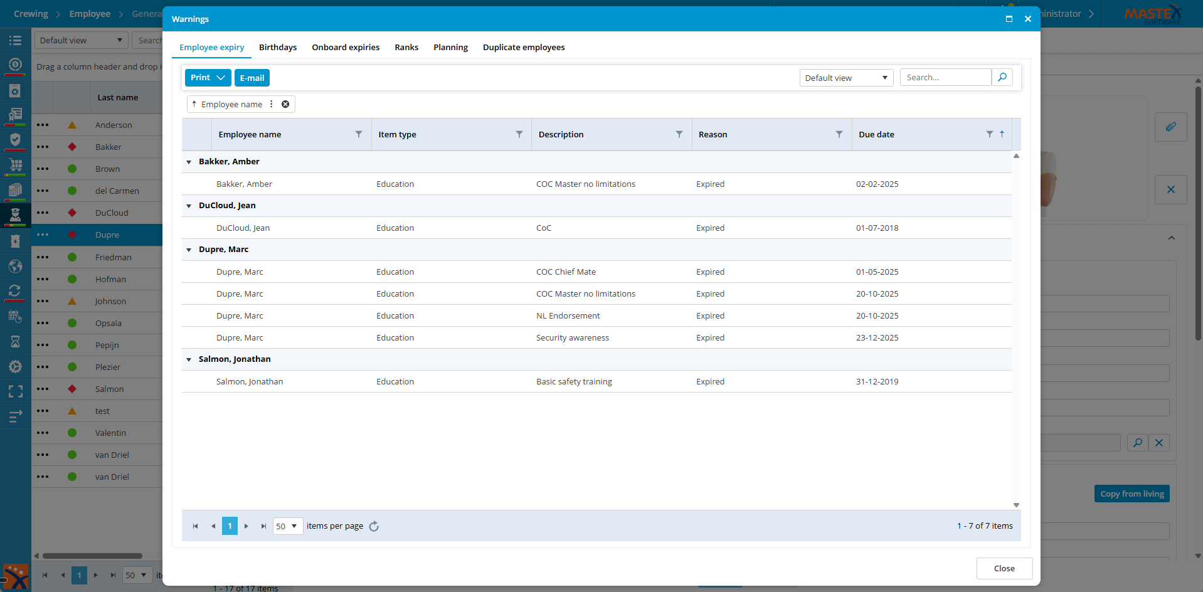Switch to the Onboard expiries tab
Image resolution: width=1203 pixels, height=592 pixels.
[x=346, y=47]
